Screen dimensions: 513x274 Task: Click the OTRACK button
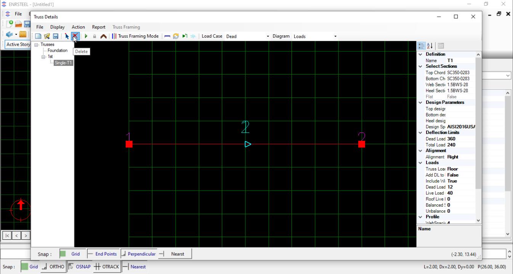click(107, 267)
